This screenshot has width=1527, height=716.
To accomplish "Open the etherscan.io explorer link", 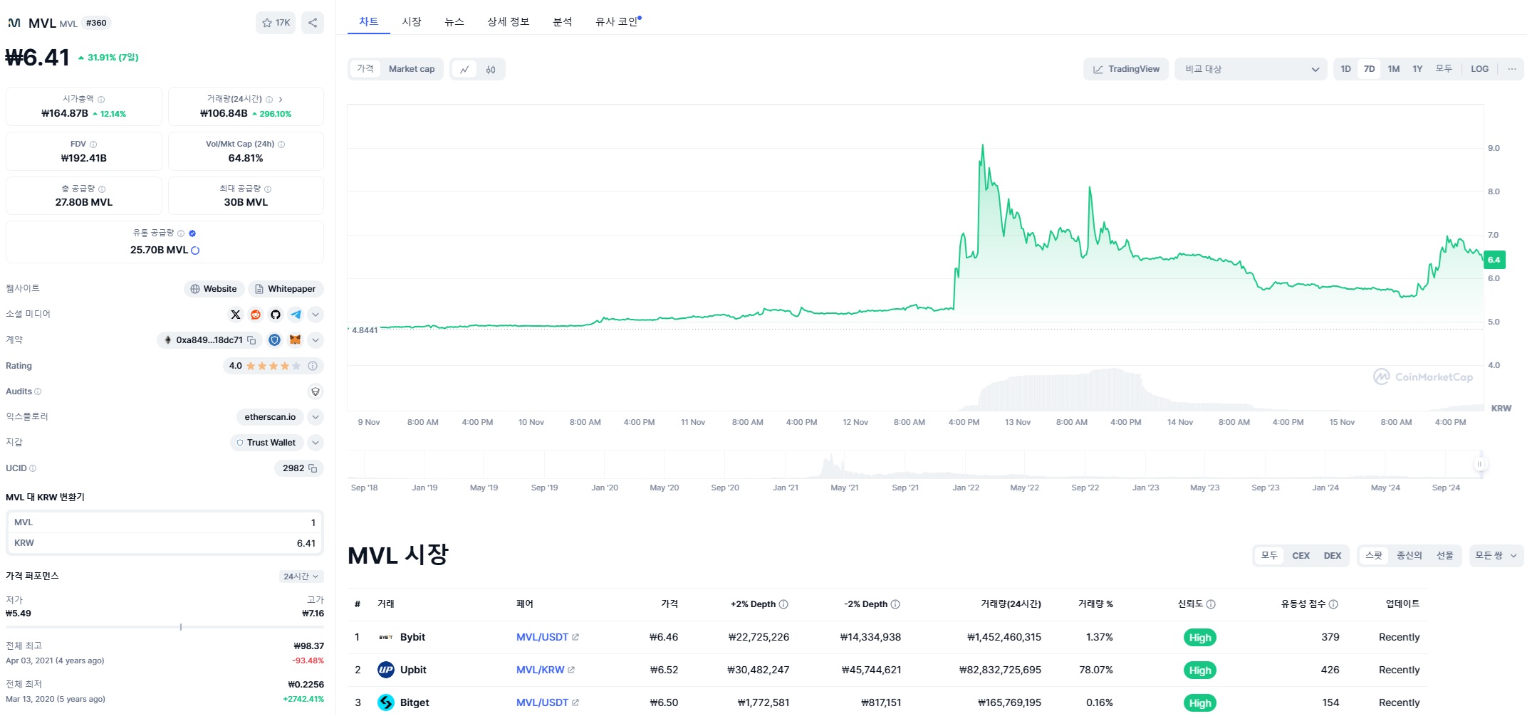I will point(270,417).
